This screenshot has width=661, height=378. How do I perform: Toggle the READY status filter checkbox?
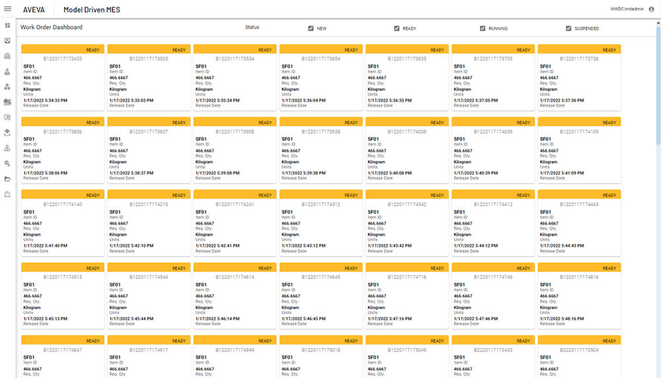pyautogui.click(x=397, y=28)
